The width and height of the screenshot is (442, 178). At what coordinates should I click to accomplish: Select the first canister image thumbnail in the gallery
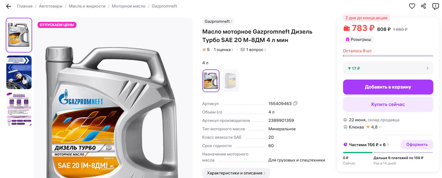pyautogui.click(x=19, y=35)
